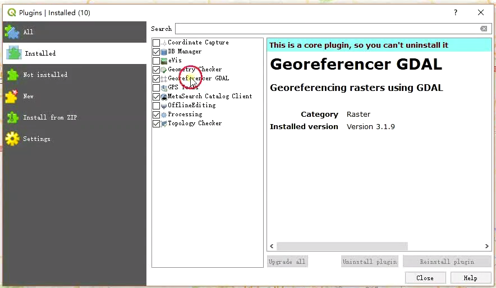The height and width of the screenshot is (288, 496).
Task: Click the Georeferencer GDAL grid icon
Action: 164,79
